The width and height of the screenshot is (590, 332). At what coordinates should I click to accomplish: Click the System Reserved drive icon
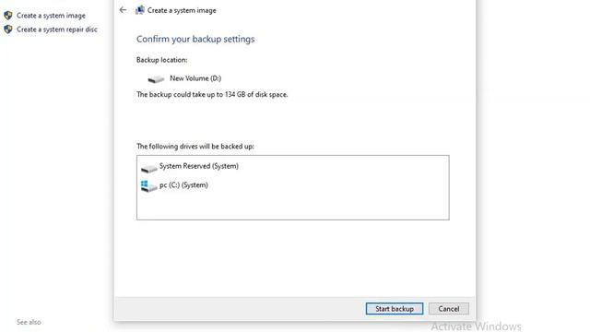(x=149, y=168)
